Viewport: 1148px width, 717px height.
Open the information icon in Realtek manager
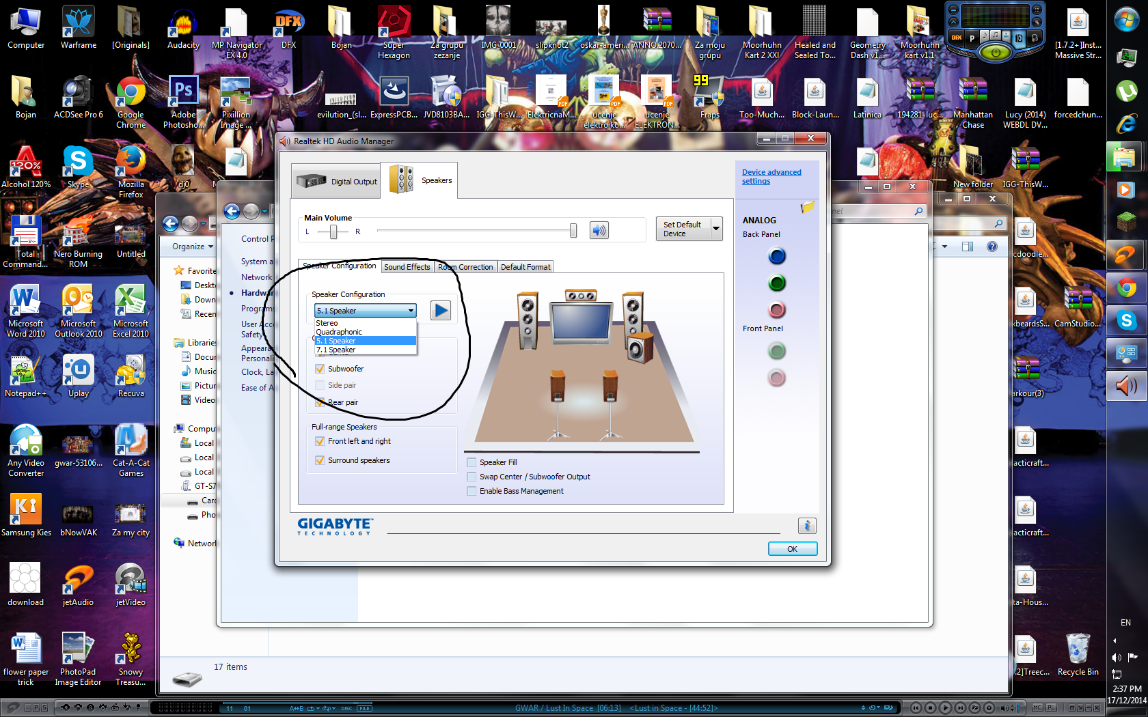pos(807,526)
